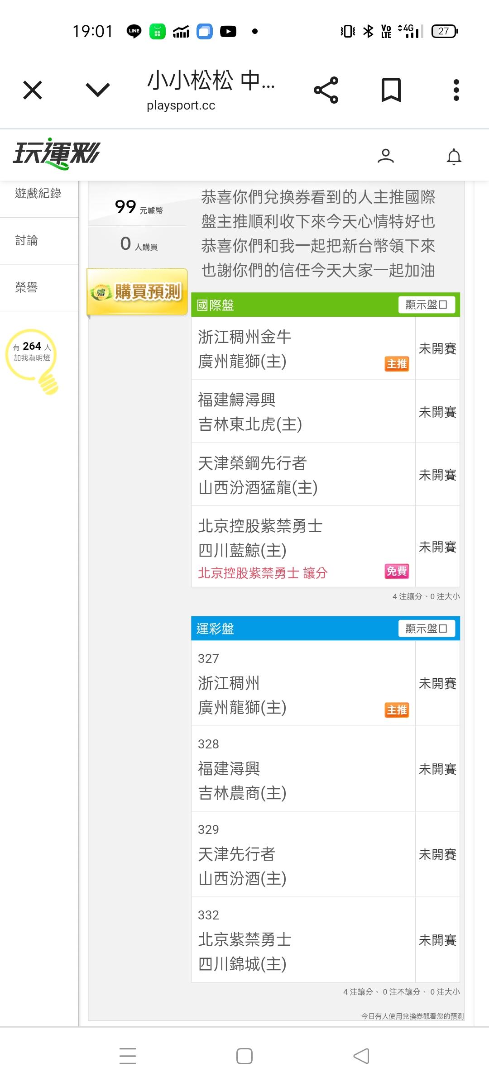Open the notifications bell

point(454,157)
